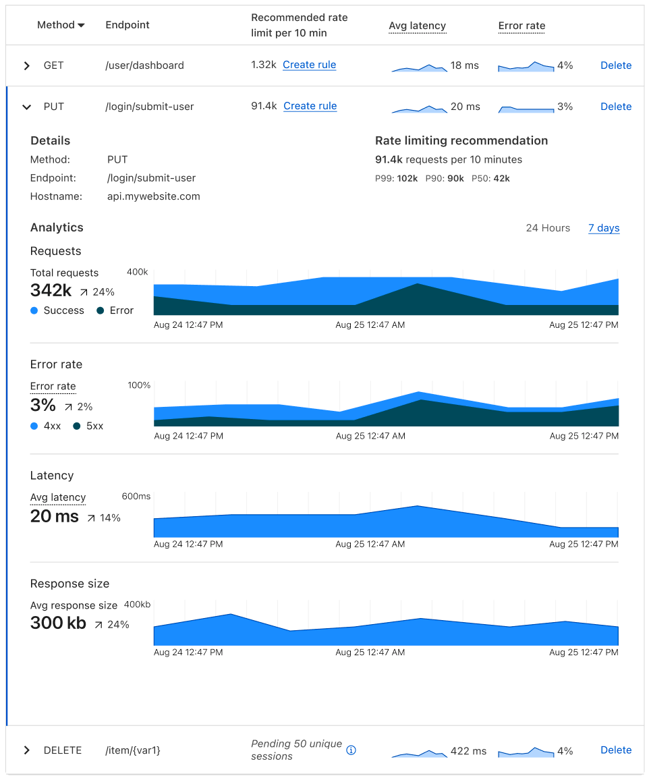Click the Avg latency column header
The height and width of the screenshot is (780, 649).
click(x=417, y=26)
